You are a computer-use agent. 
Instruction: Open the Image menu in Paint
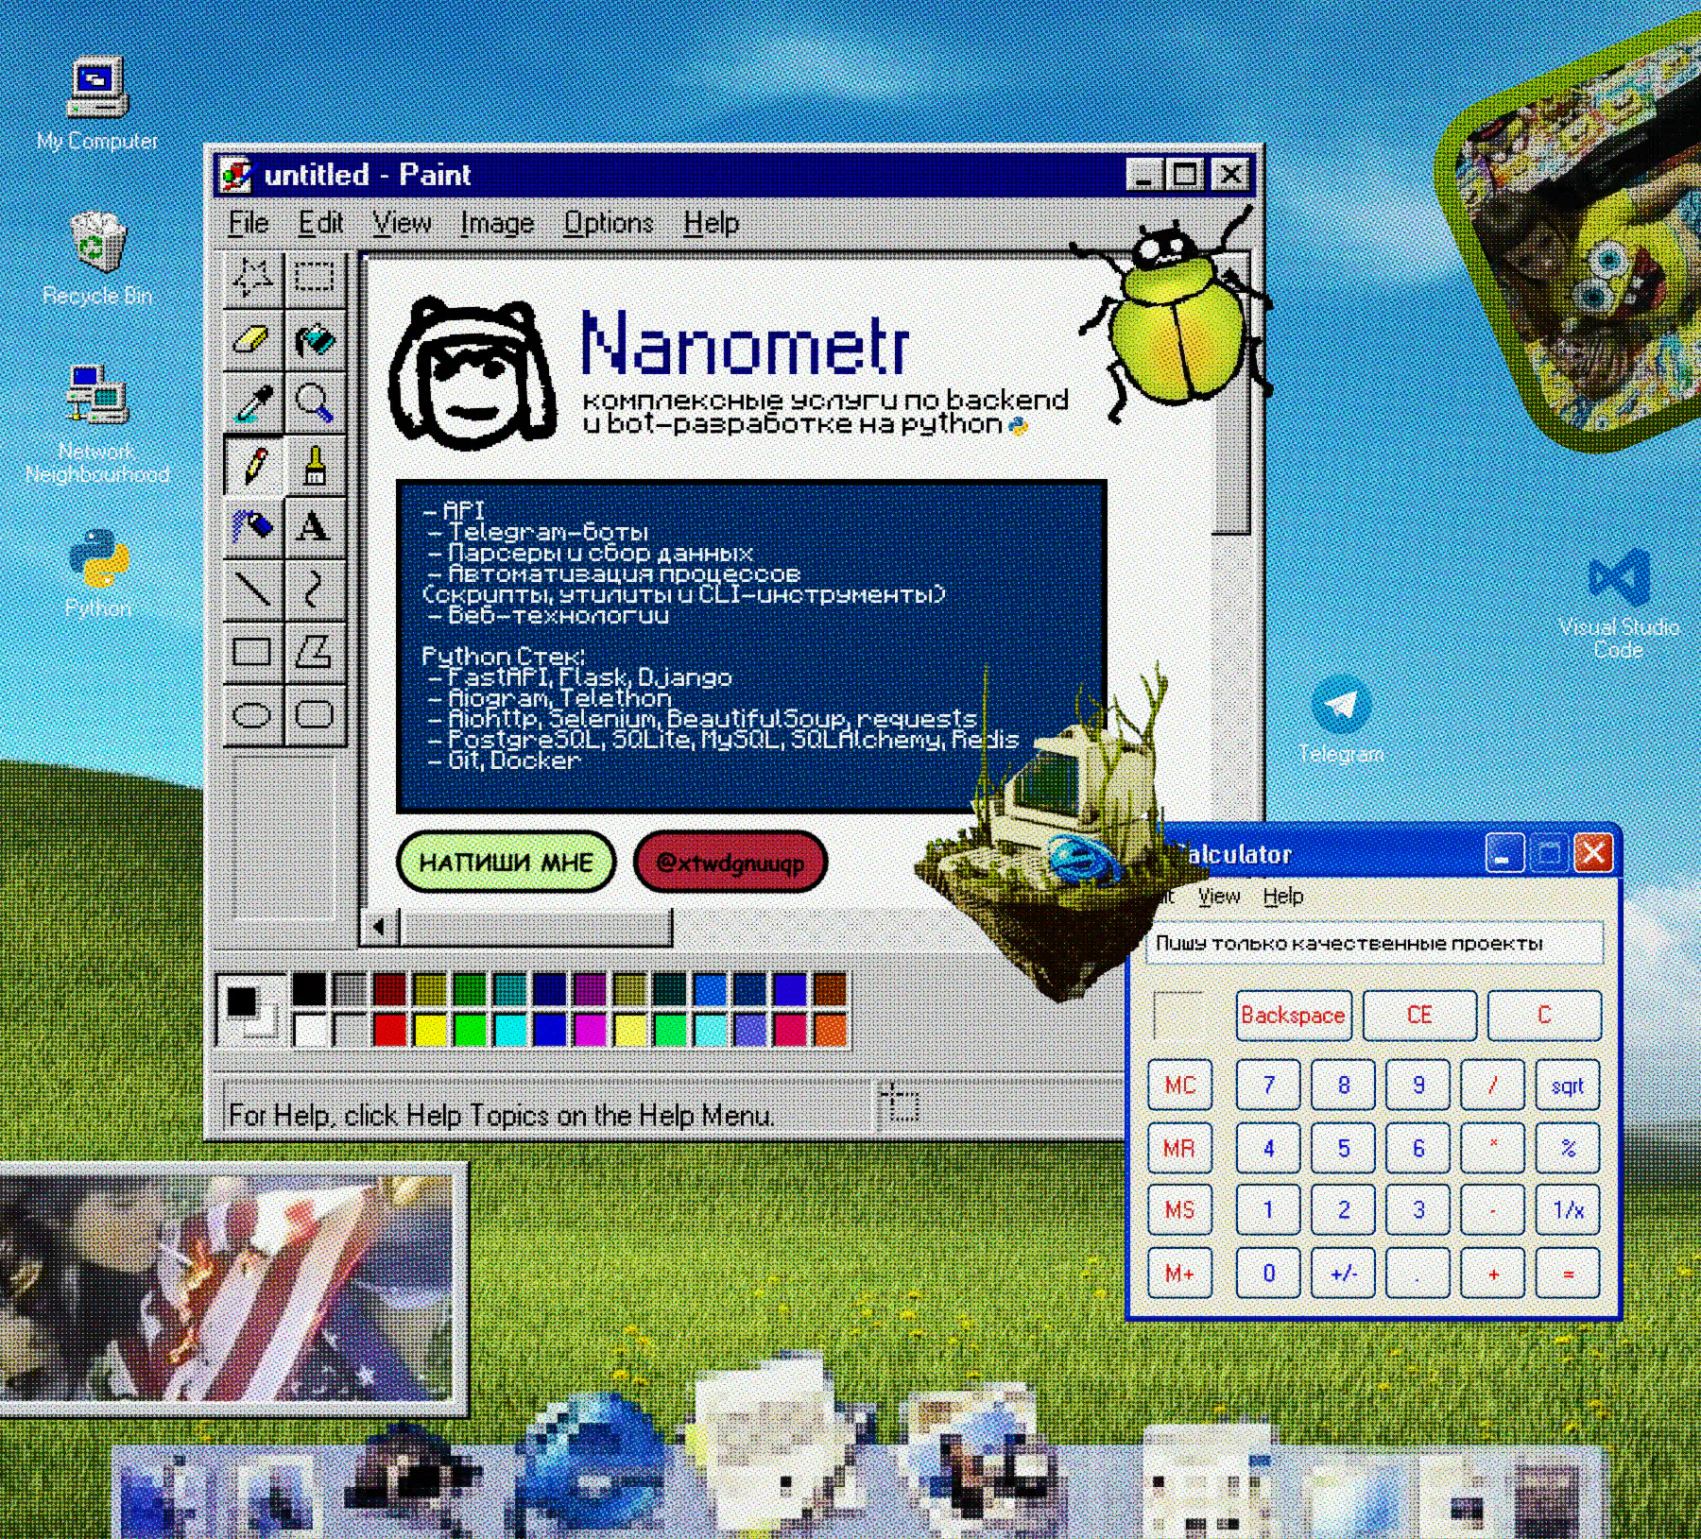point(497,223)
